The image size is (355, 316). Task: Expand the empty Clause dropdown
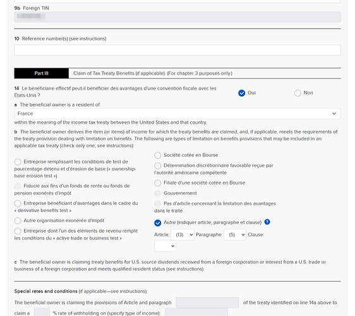pos(165,246)
